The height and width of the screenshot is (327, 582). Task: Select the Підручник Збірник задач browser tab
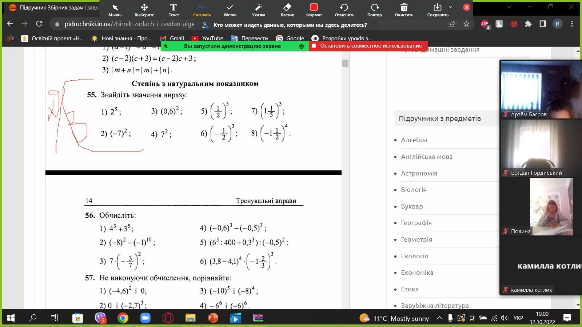tap(54, 7)
